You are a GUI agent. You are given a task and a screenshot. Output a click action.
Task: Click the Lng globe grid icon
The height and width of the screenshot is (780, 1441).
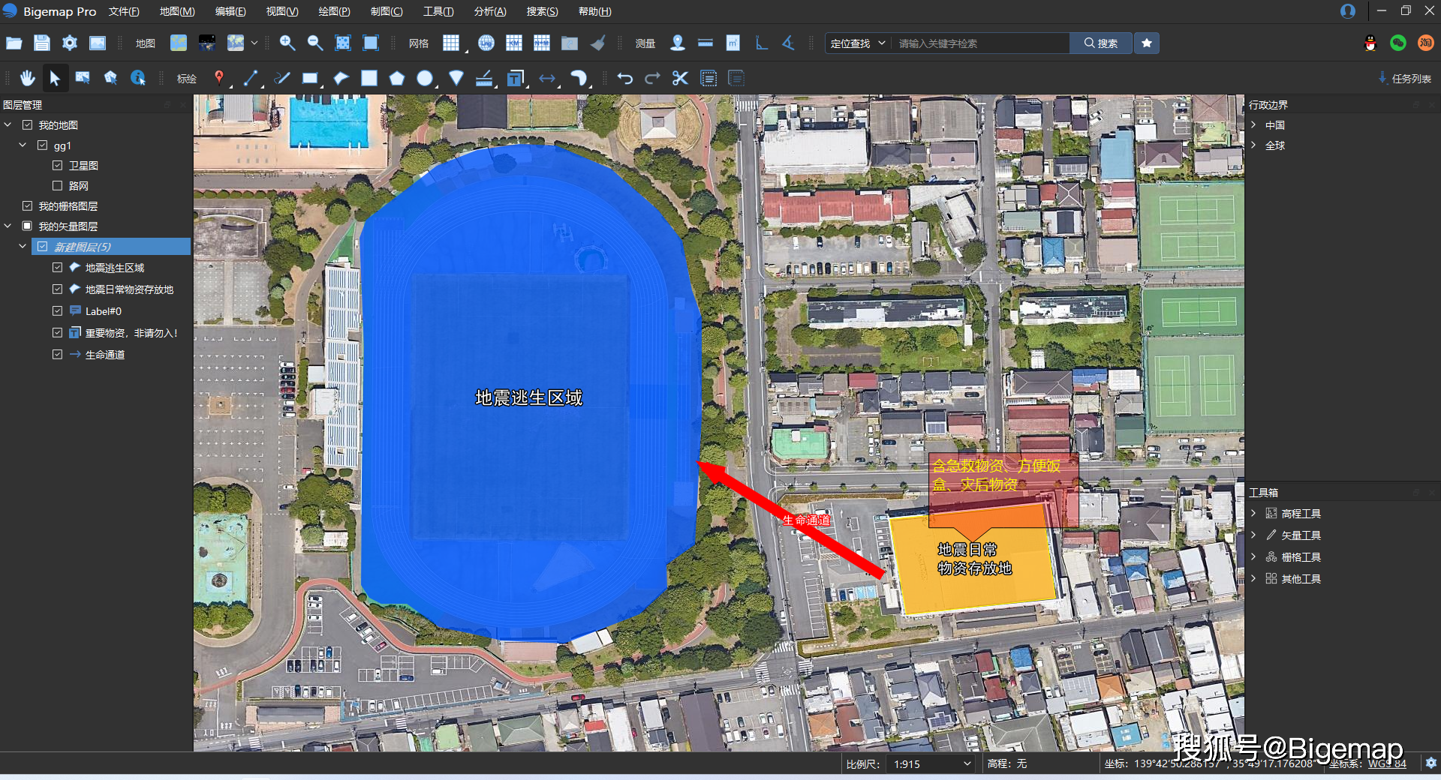click(486, 43)
